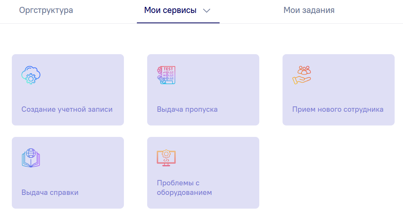Click the cloud gear icon for account creation
The image size is (403, 217).
(31, 75)
